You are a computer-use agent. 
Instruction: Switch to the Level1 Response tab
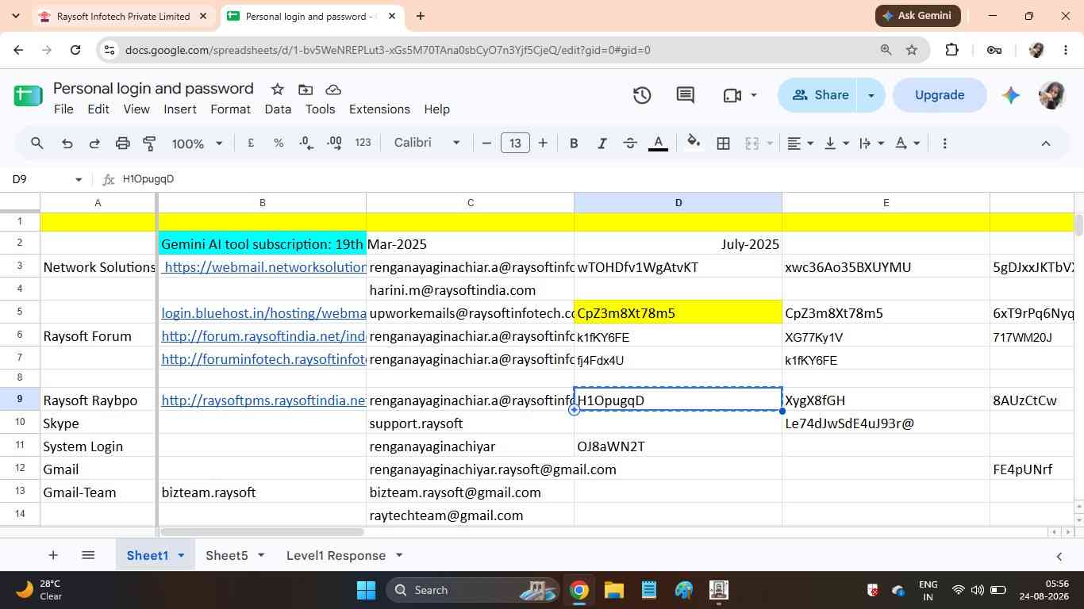coord(336,555)
